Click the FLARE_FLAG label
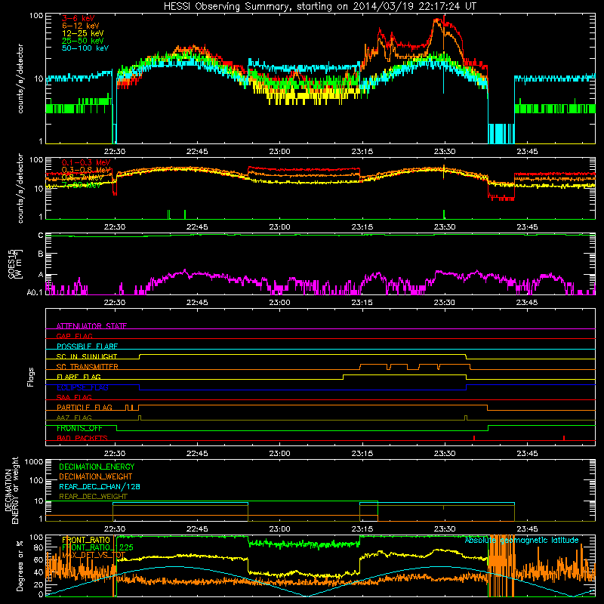This screenshot has width=604, height=604. point(79,377)
